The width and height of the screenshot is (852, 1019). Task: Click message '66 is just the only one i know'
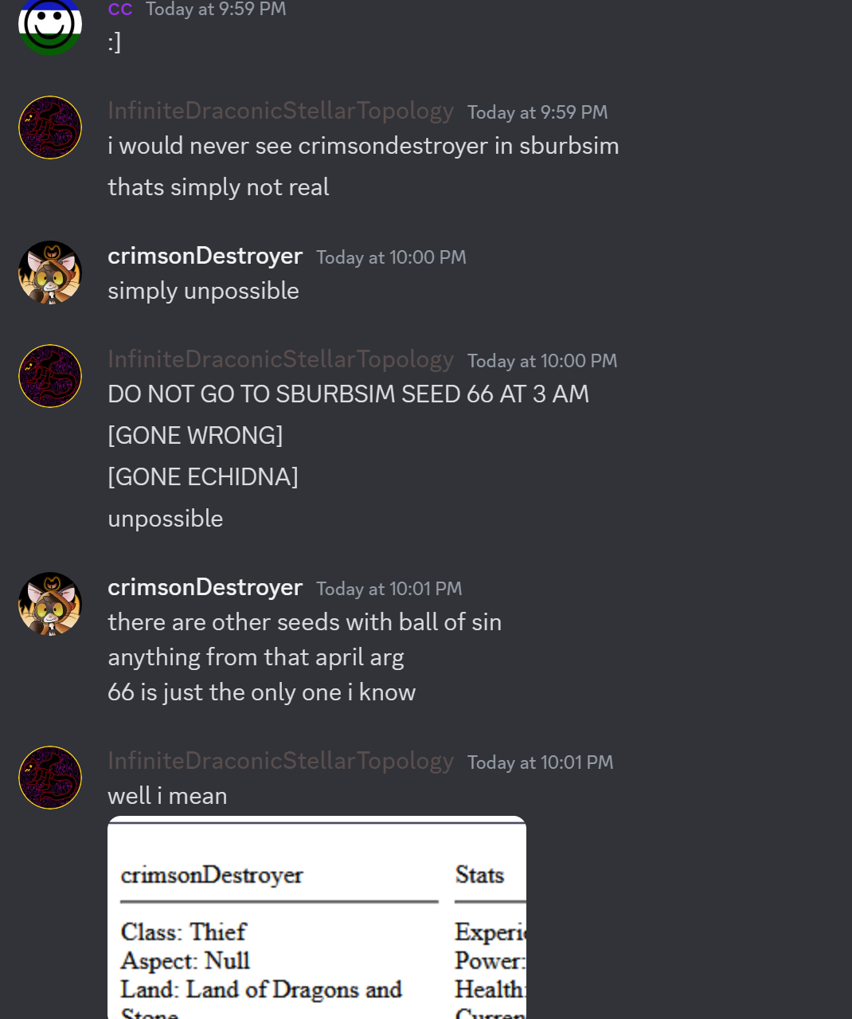click(x=261, y=692)
